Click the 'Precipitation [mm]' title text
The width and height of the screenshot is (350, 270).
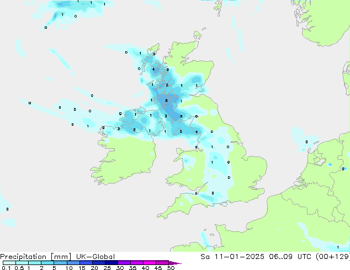pos(36,257)
